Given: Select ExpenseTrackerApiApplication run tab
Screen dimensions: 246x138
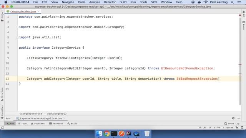Looking at the screenshot, I should pyautogui.click(x=41, y=118).
